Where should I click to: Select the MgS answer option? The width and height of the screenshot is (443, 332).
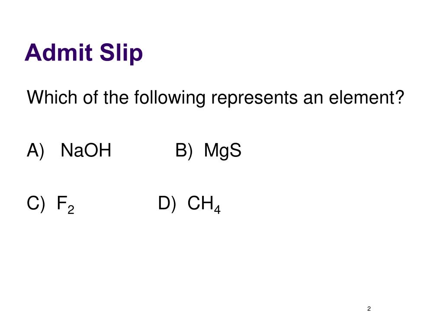click(223, 151)
